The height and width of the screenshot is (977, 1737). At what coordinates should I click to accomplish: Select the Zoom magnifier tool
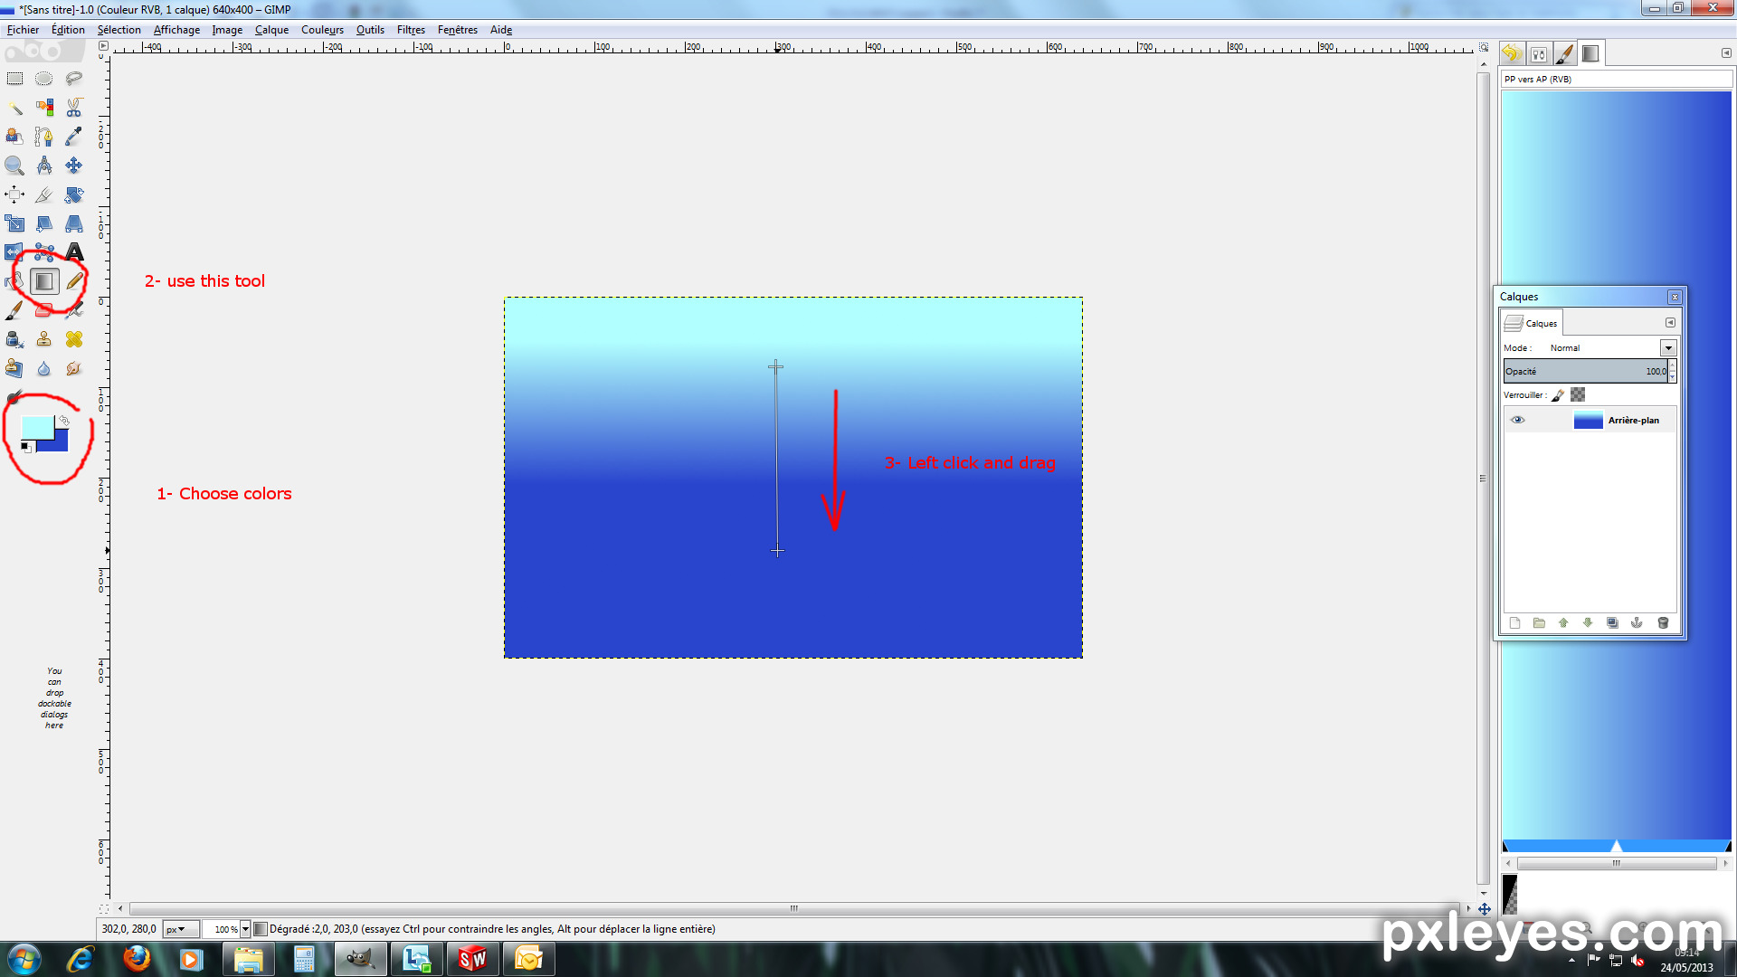(x=14, y=166)
